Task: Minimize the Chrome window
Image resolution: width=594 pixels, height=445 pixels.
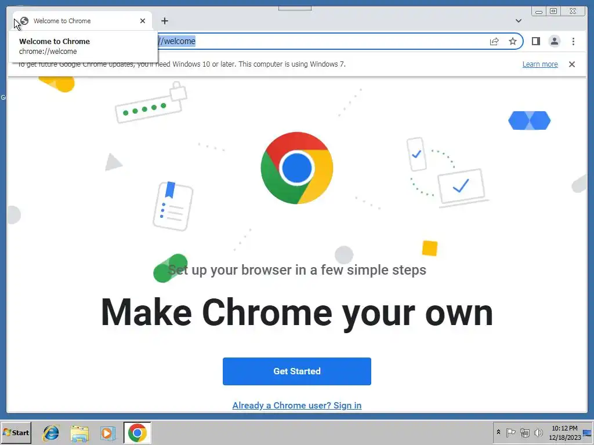Action: [x=539, y=11]
